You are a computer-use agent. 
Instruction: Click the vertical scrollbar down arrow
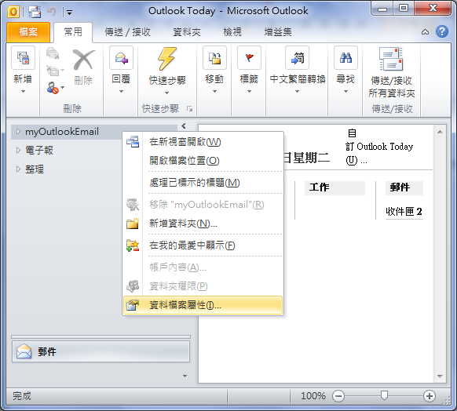pos(440,376)
